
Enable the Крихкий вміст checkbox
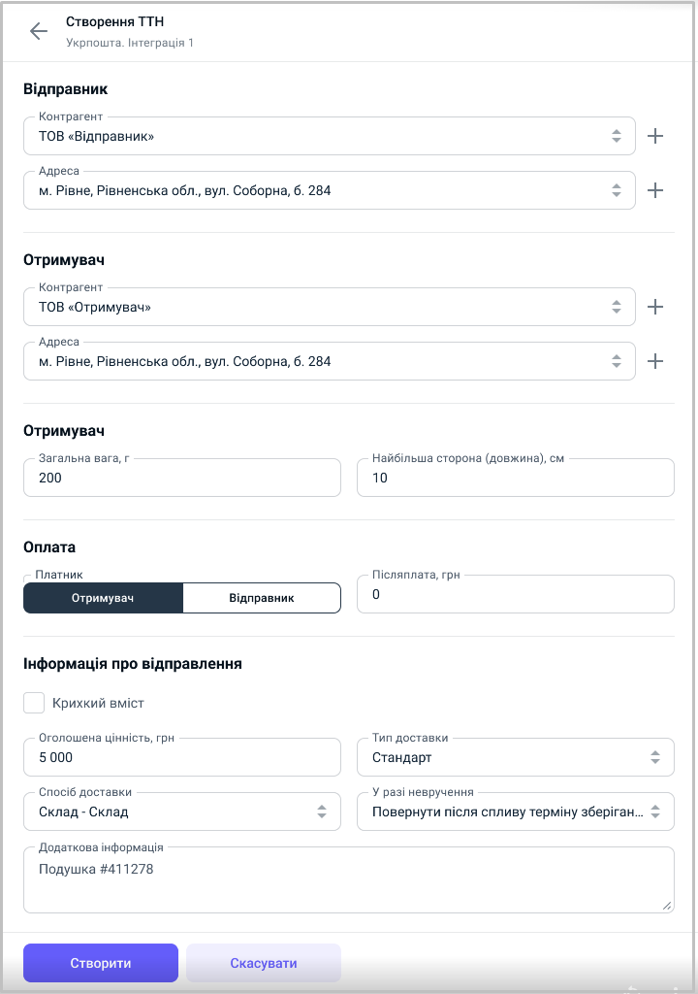coord(34,703)
